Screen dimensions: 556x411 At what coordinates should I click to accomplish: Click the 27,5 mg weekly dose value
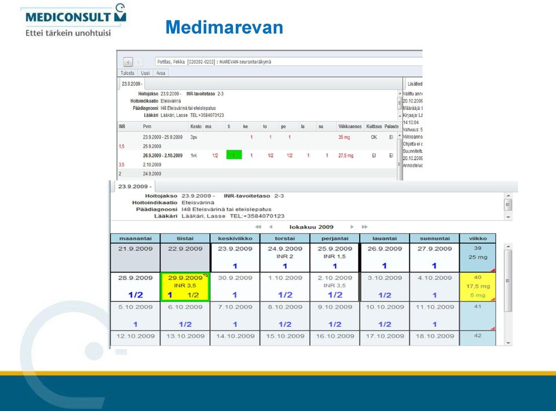click(346, 156)
